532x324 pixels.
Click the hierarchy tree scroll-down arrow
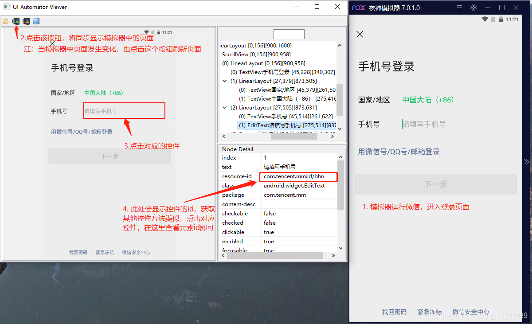(340, 129)
